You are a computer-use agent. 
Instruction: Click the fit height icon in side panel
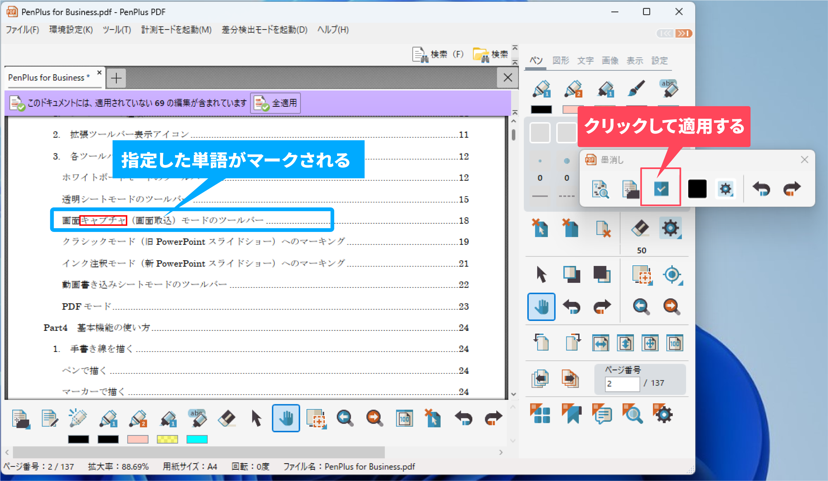625,343
